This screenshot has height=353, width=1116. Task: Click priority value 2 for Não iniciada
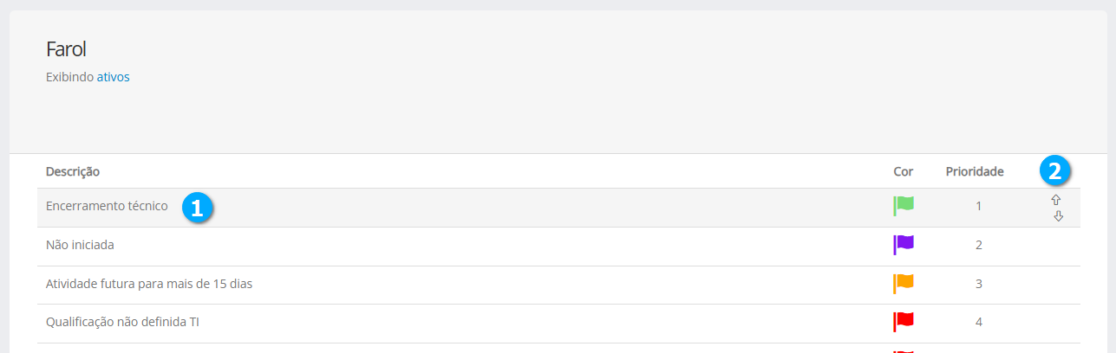(x=978, y=245)
